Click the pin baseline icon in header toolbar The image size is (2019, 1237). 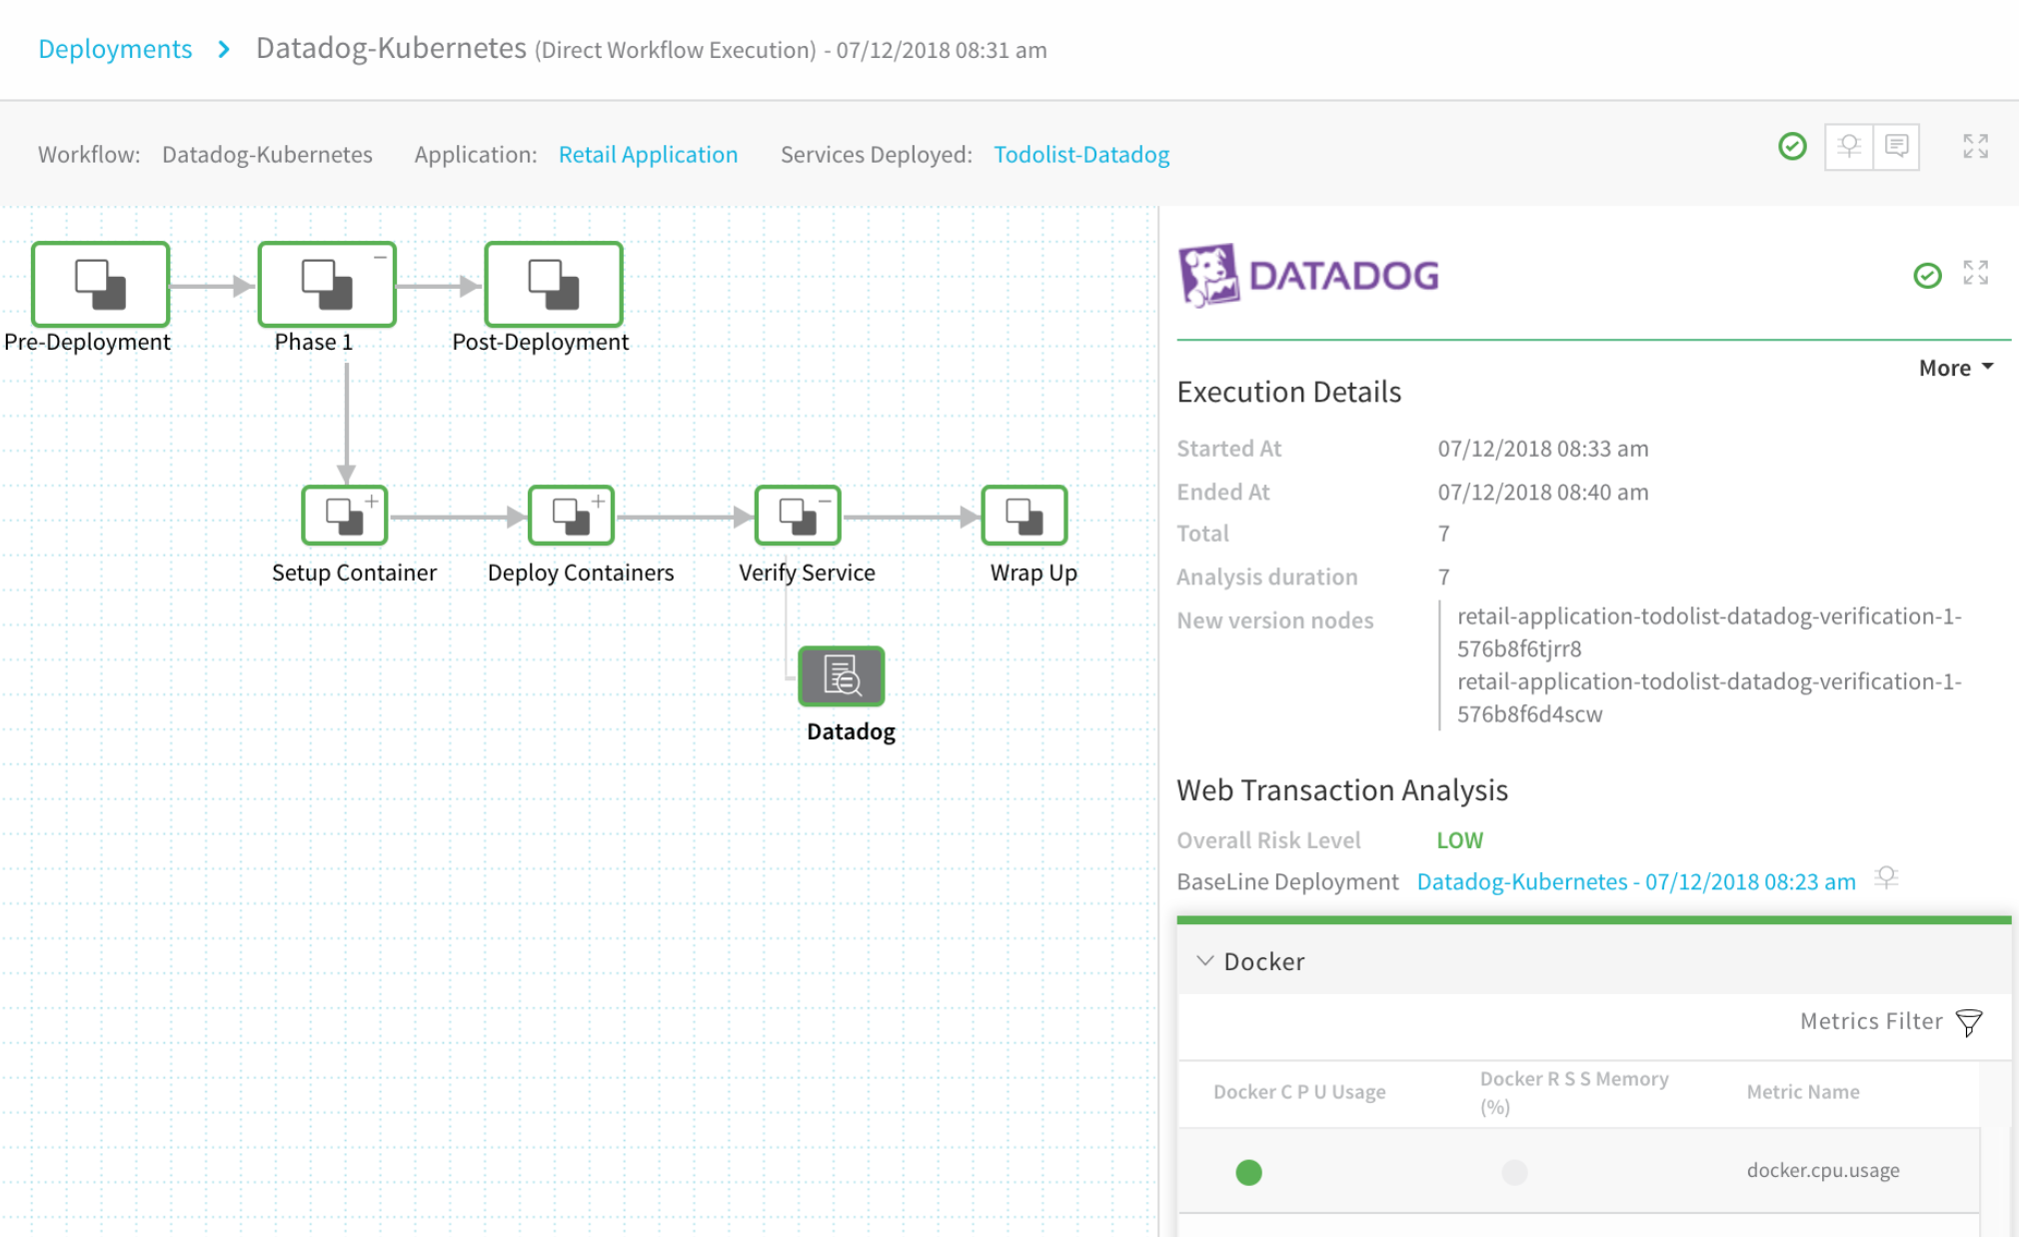coord(1849,147)
